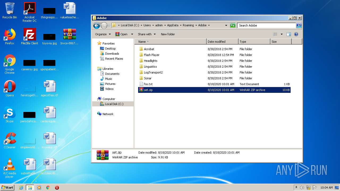Click the taskbar clock showing 10:04 AM
Image resolution: width=340 pixels, height=191 pixels.
(326, 188)
